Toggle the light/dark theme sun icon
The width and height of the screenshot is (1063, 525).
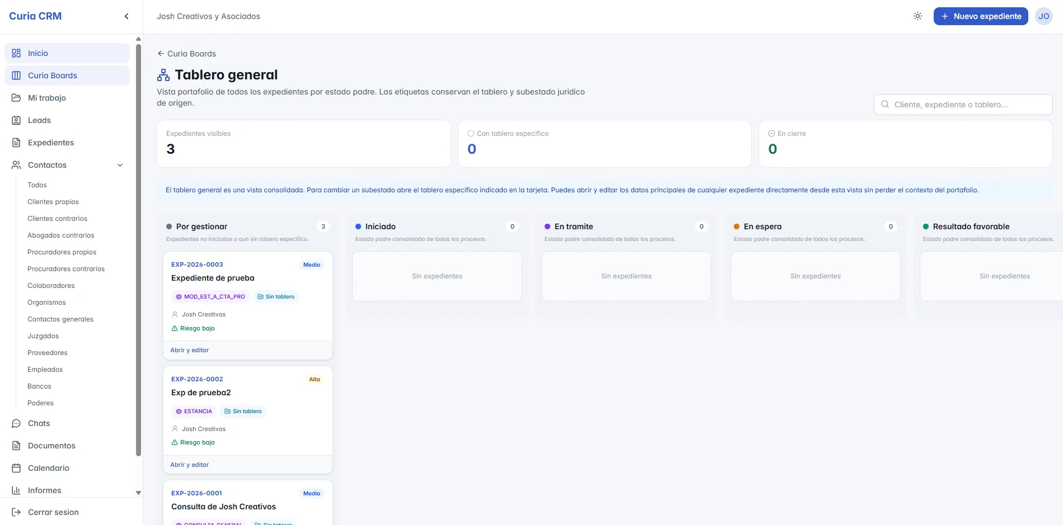click(x=917, y=16)
